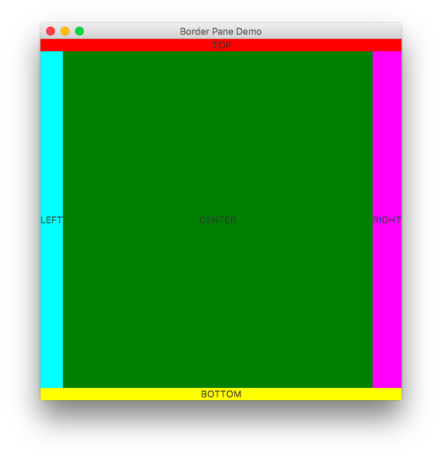
Task: Click the magenta RIGHT label
Action: click(x=387, y=220)
